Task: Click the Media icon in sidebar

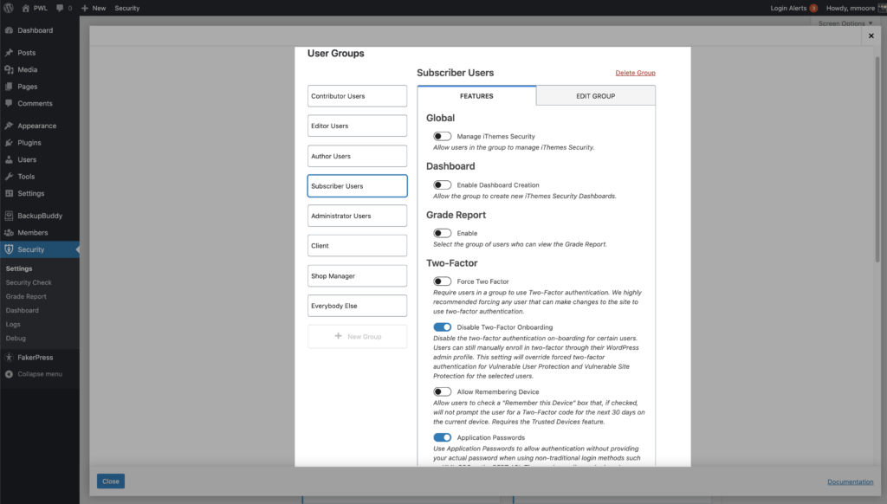Action: (x=9, y=69)
